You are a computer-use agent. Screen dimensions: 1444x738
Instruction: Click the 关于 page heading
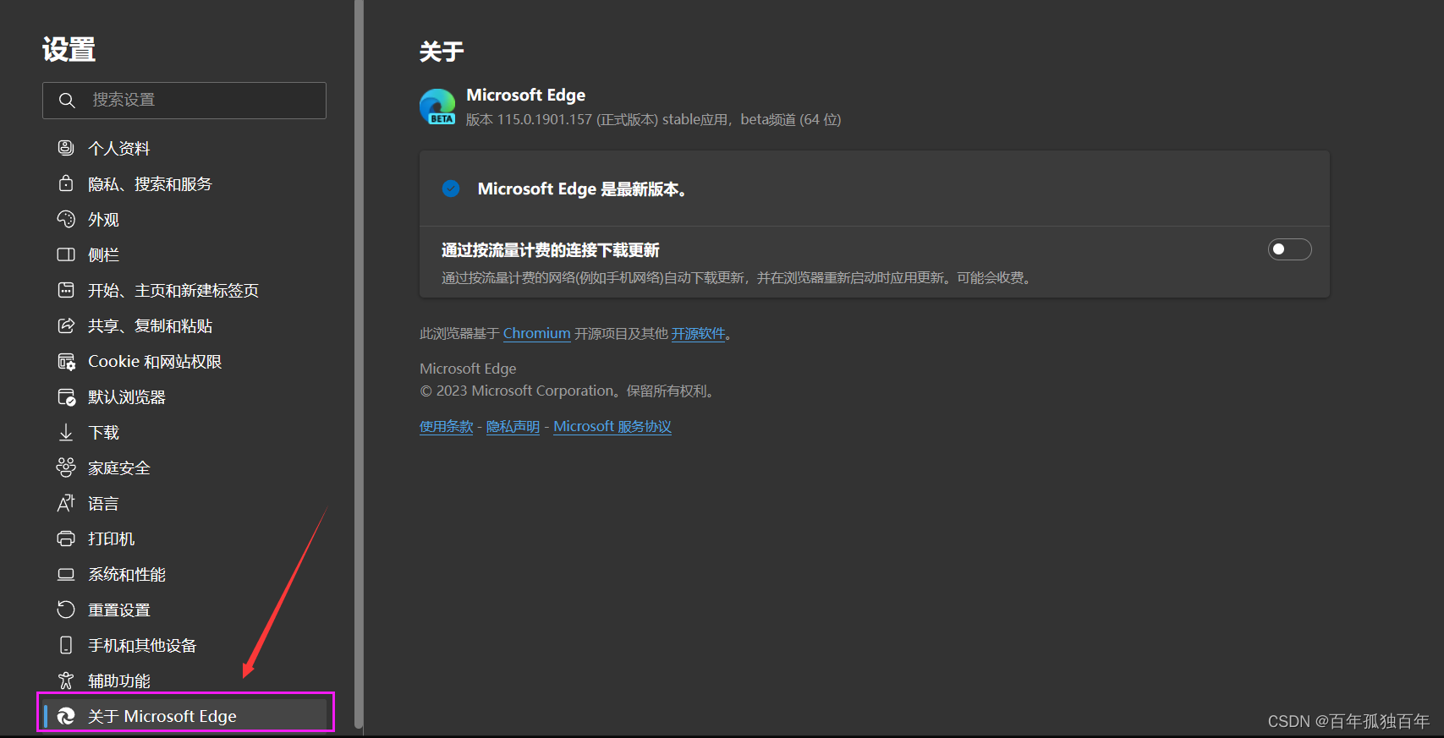click(x=442, y=52)
